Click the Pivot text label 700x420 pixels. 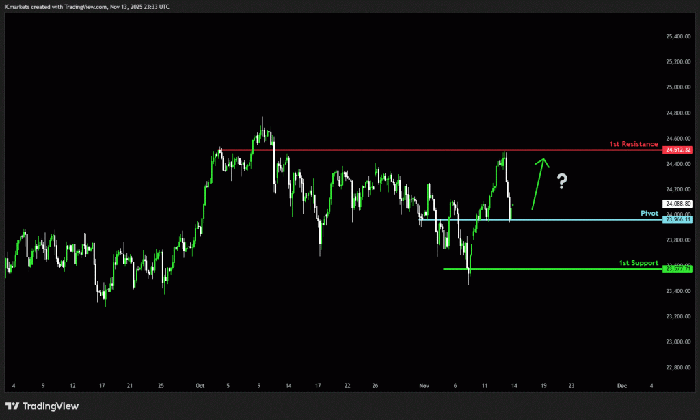tap(649, 213)
